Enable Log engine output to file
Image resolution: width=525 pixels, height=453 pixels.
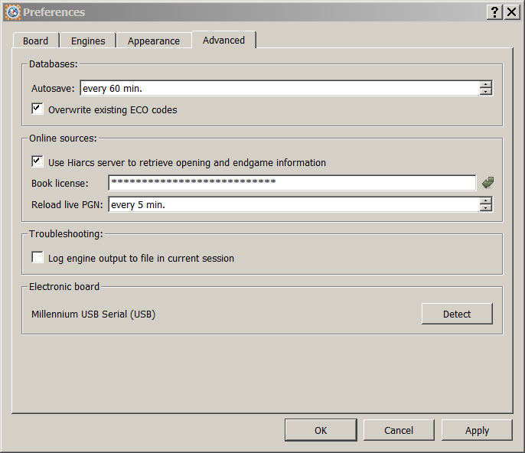pos(37,258)
